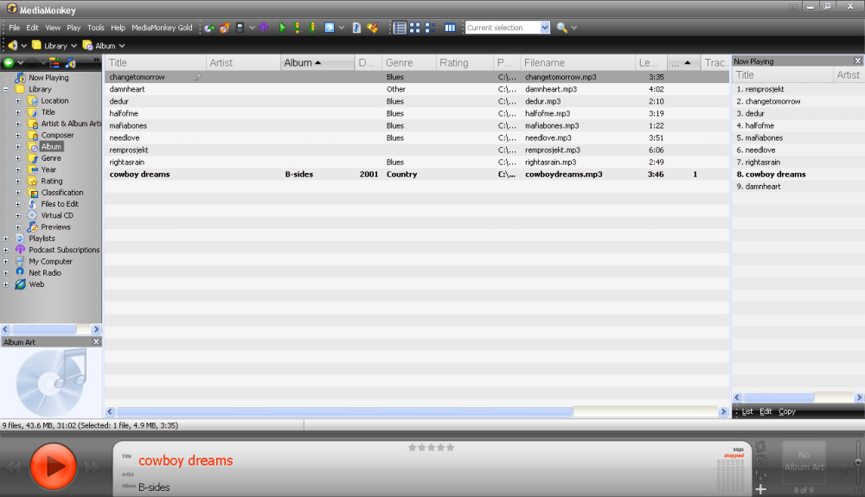Viewport: 865px width, 497px height.
Task: Toggle the mute speaker beside volume
Action: (x=844, y=468)
